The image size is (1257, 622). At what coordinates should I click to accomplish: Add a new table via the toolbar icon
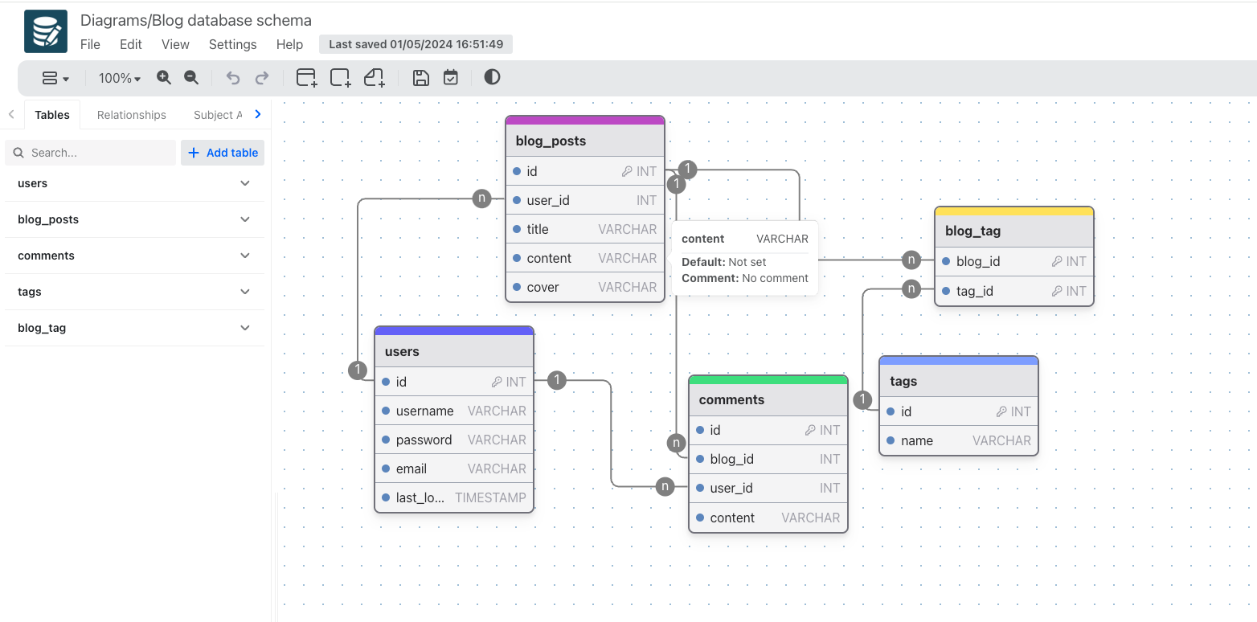click(305, 77)
